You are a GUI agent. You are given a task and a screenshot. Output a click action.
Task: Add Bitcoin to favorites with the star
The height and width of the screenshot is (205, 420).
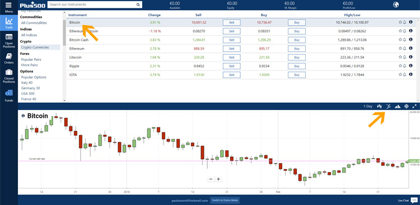(400, 22)
